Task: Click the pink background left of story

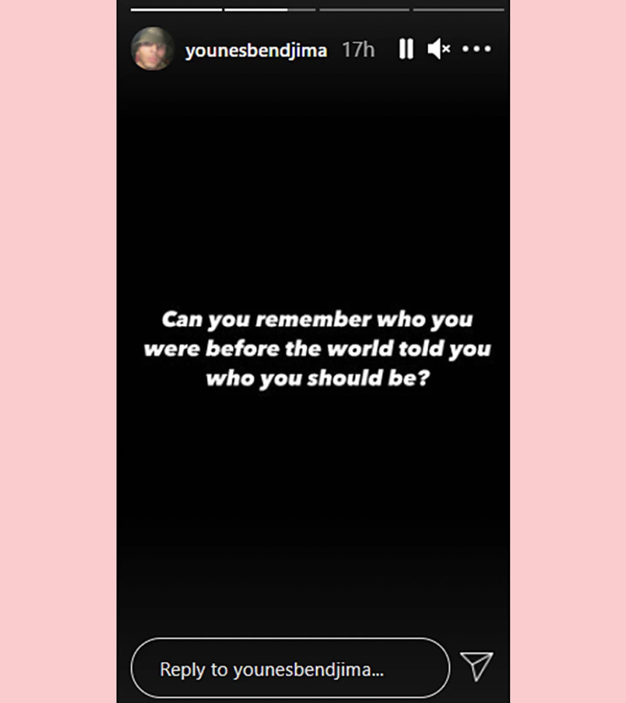Action: pos(58,351)
